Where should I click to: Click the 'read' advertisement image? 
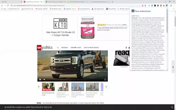121,58
